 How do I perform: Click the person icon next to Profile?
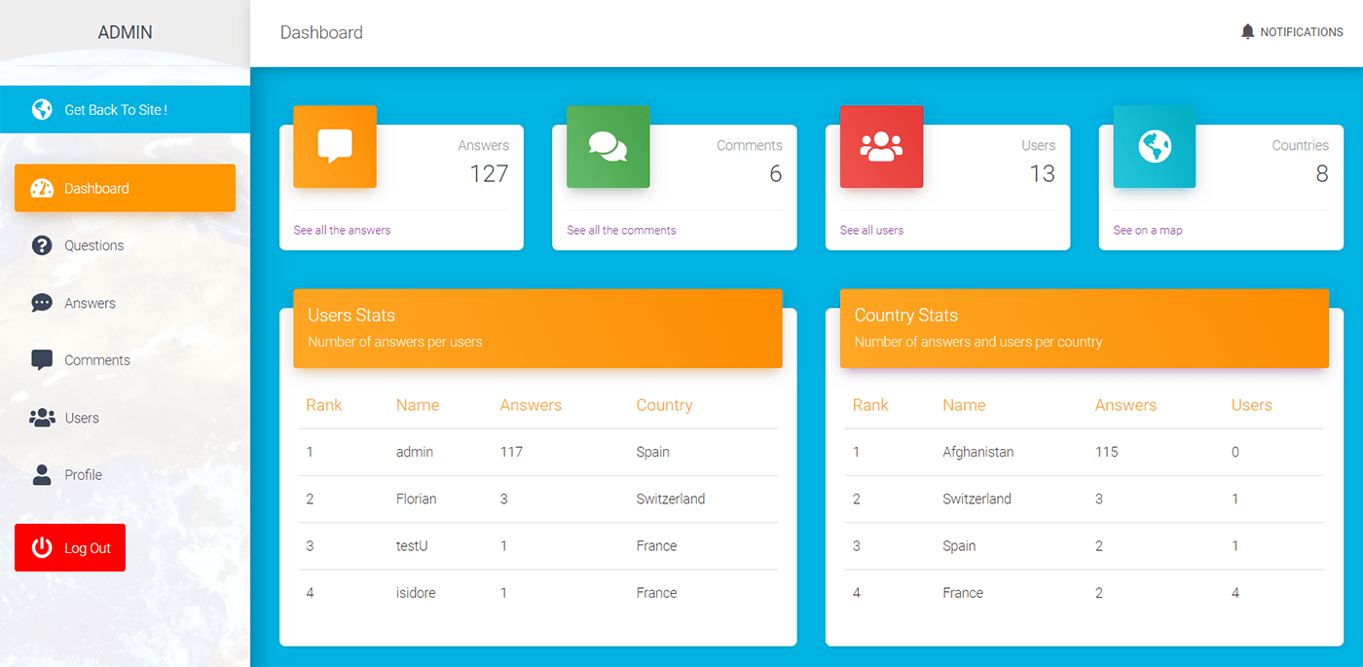41,474
